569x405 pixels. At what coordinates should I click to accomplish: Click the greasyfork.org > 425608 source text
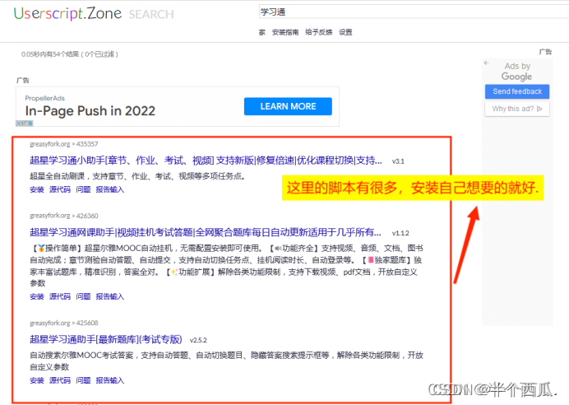(64, 323)
